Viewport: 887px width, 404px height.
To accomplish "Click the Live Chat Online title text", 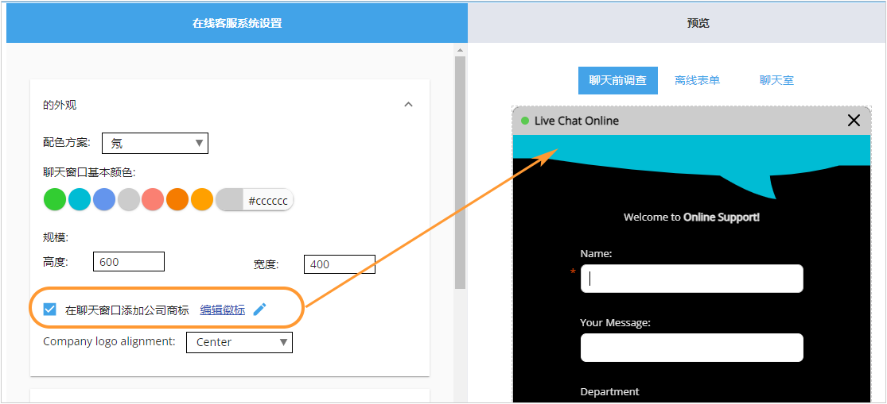I will pos(577,121).
